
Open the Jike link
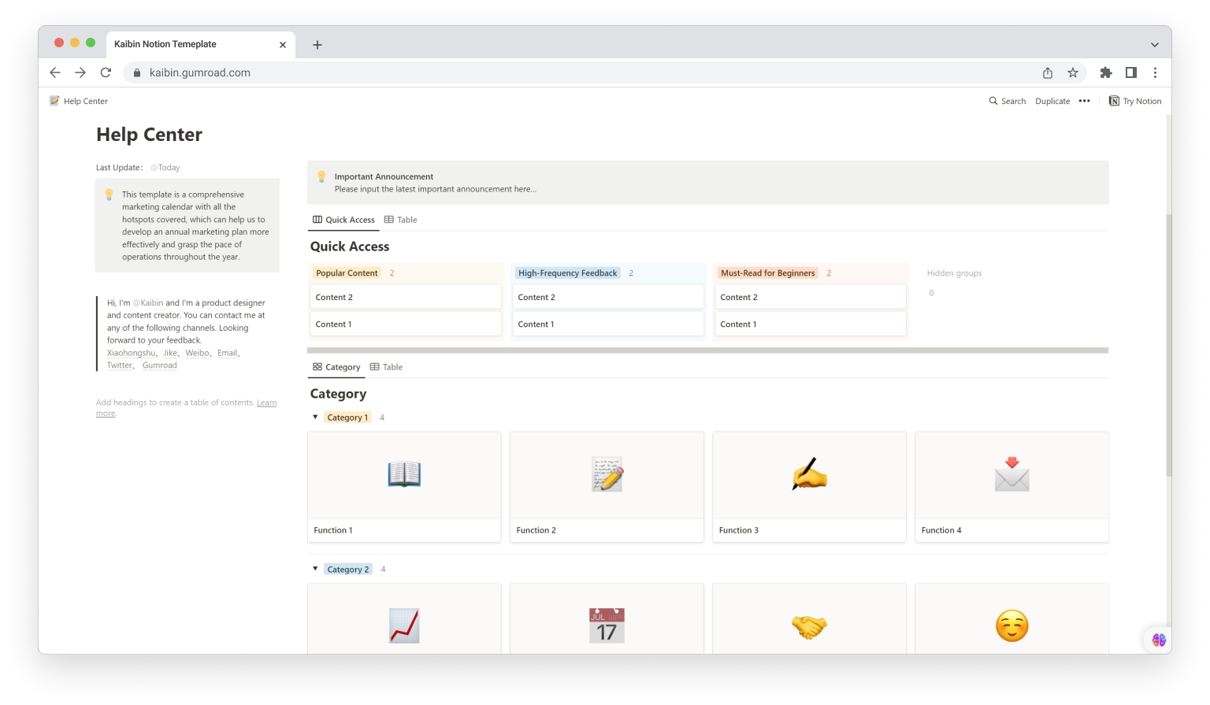point(170,353)
